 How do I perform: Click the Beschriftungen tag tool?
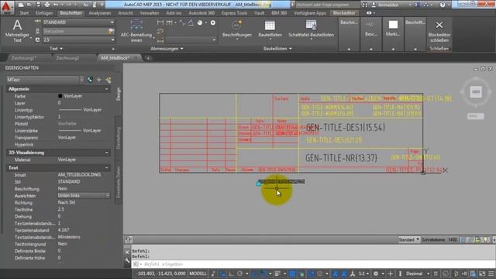[236, 29]
